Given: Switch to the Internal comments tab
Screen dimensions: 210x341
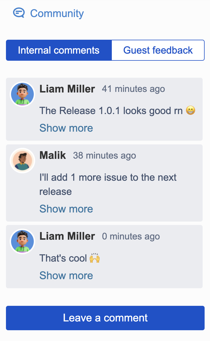Looking at the screenshot, I should (59, 50).
